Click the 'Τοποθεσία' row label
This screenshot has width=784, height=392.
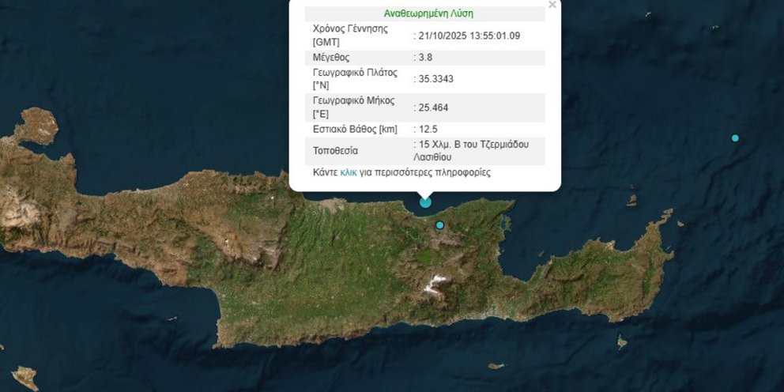336,150
